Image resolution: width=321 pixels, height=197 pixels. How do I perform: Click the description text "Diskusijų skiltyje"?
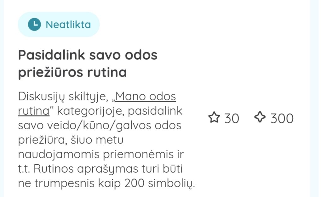click(63, 97)
